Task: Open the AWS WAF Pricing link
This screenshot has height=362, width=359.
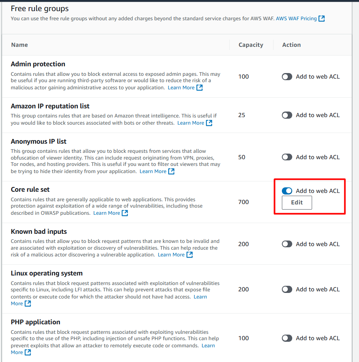Action: pyautogui.click(x=297, y=18)
